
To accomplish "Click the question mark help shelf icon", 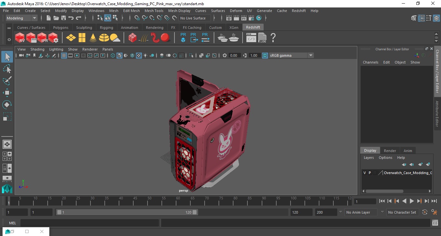I will (273, 38).
